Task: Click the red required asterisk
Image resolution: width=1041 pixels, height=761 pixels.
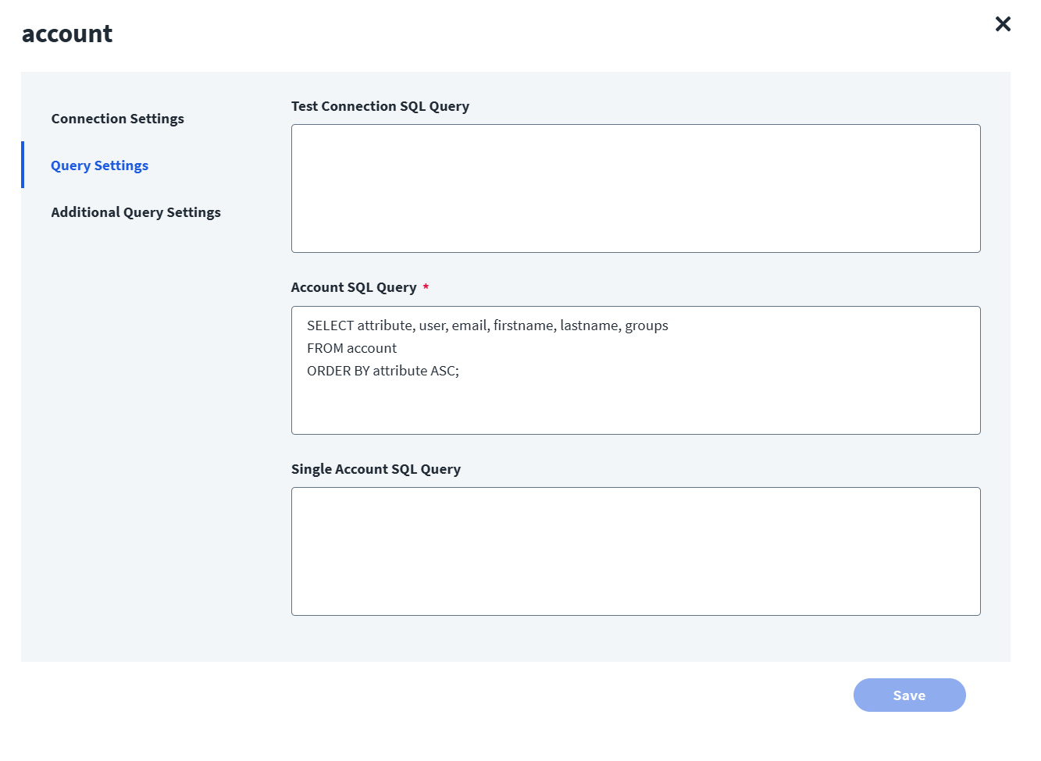Action: point(426,287)
